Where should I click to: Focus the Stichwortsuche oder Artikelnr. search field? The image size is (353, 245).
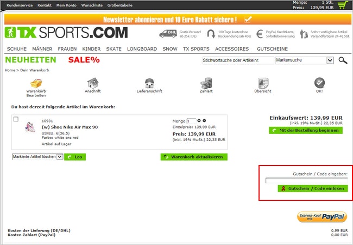tap(238, 60)
